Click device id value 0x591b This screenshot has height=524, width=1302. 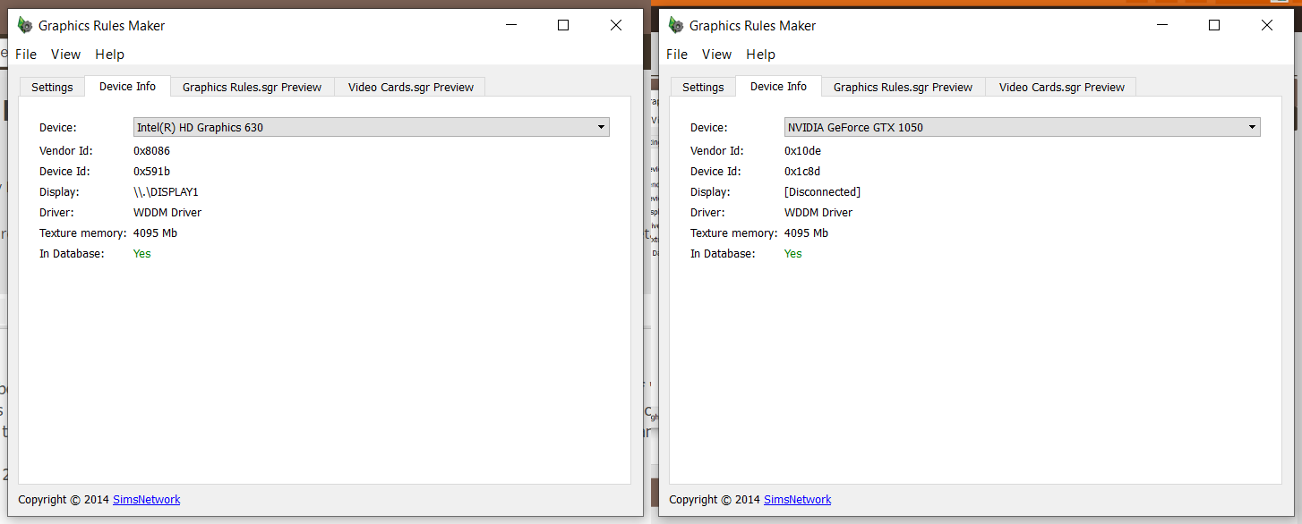(151, 172)
